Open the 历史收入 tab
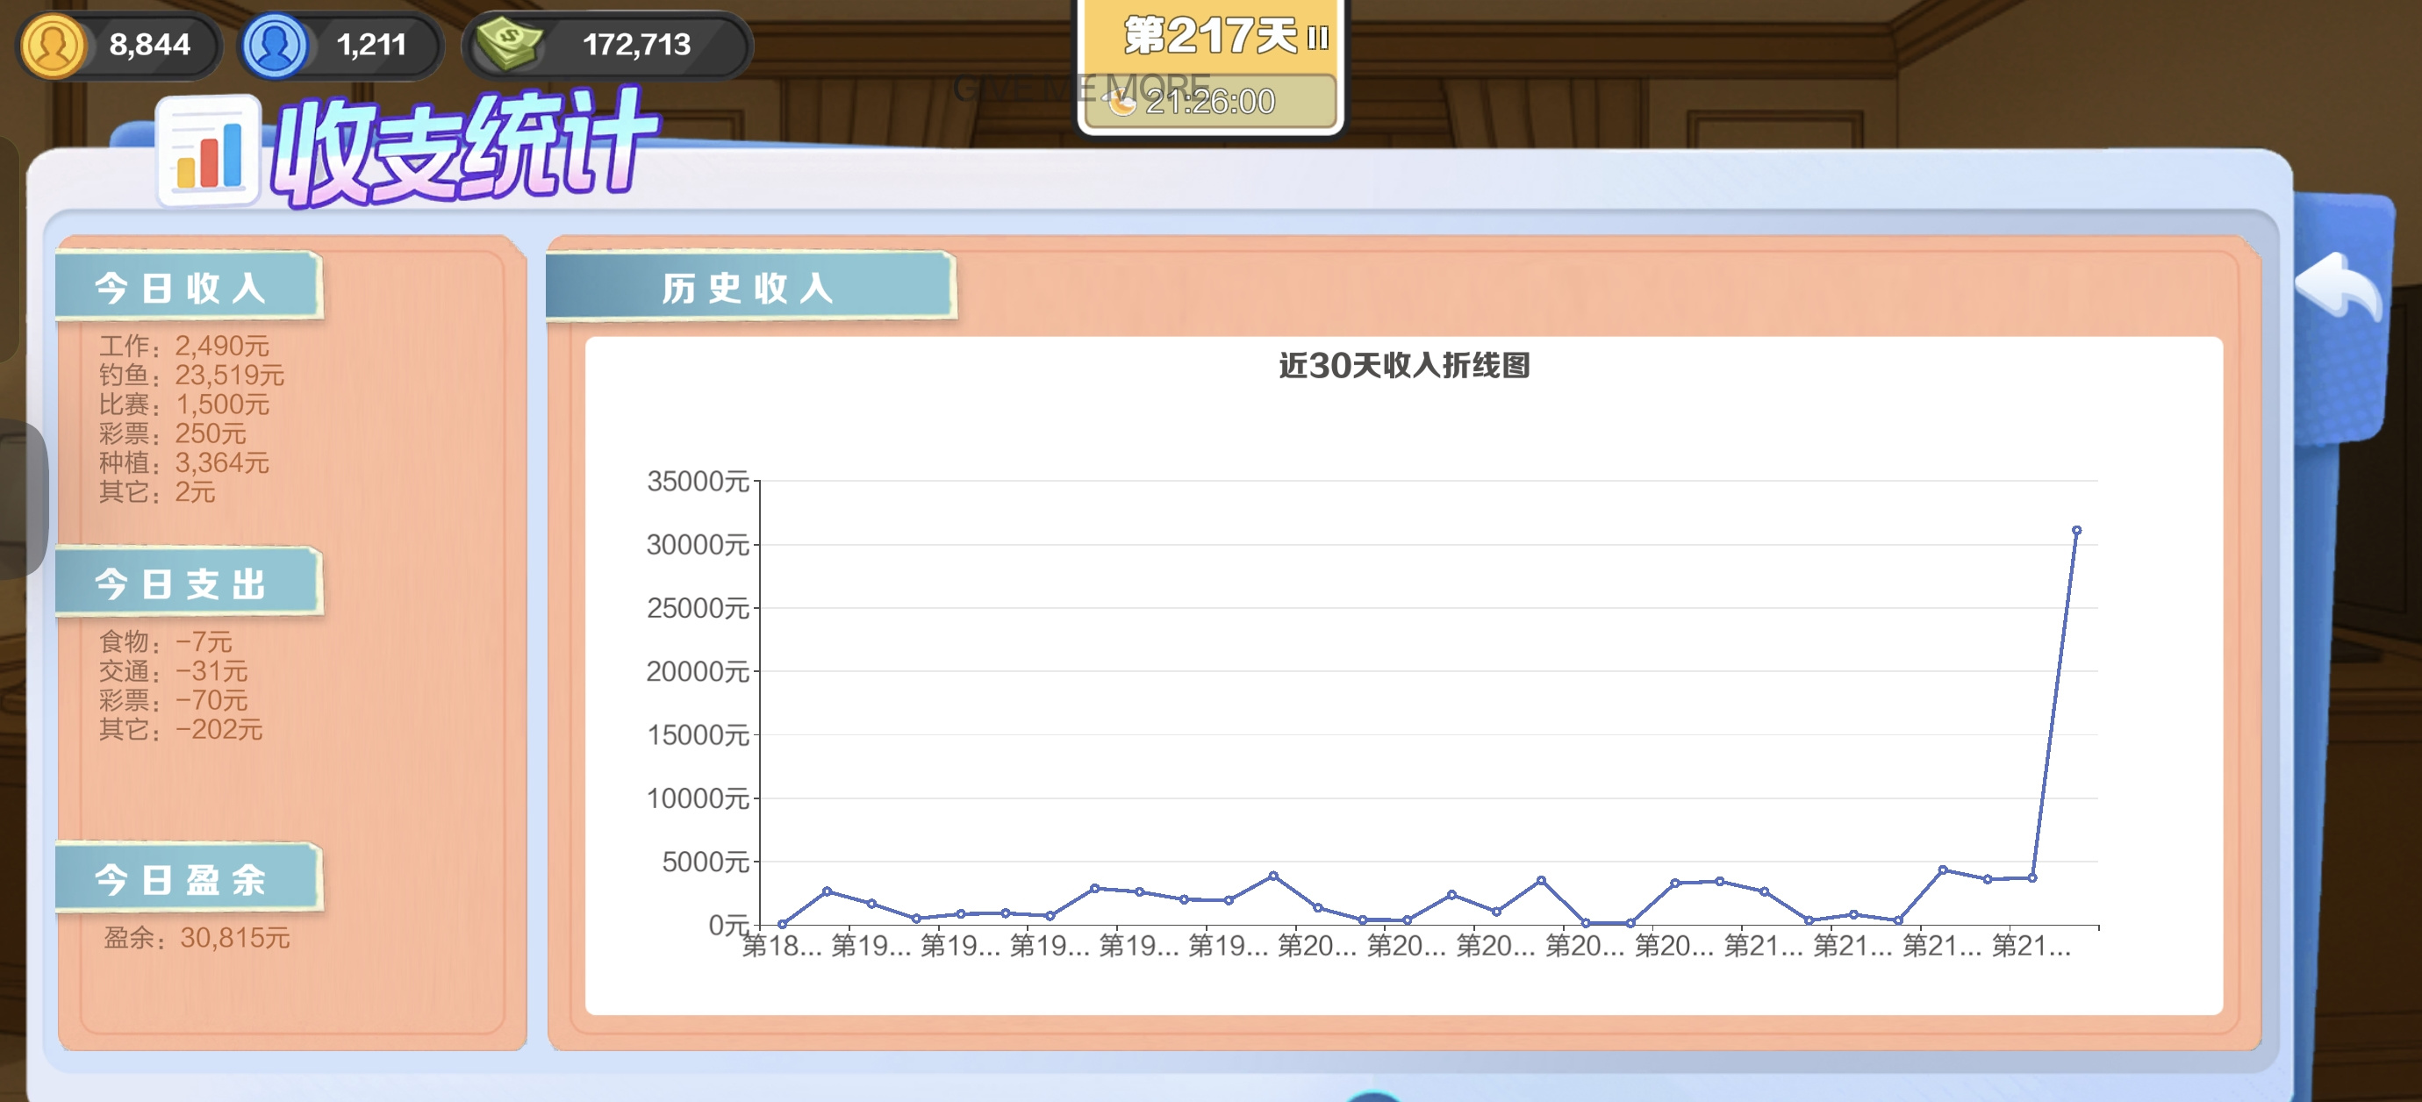The image size is (2422, 1102). (x=749, y=287)
